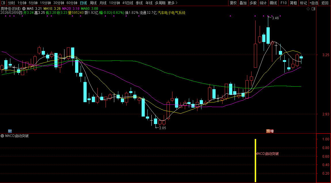
Task: Click the MA5: 3.21 indicator label
Action: click(x=34, y=9)
